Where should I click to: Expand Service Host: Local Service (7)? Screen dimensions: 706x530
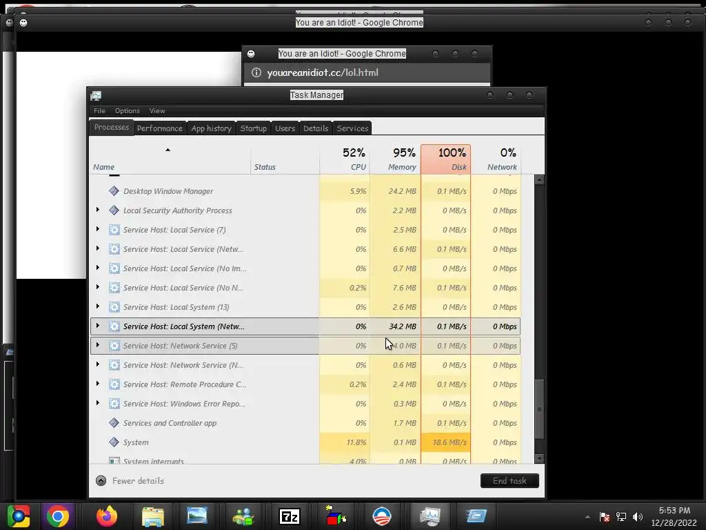click(98, 229)
